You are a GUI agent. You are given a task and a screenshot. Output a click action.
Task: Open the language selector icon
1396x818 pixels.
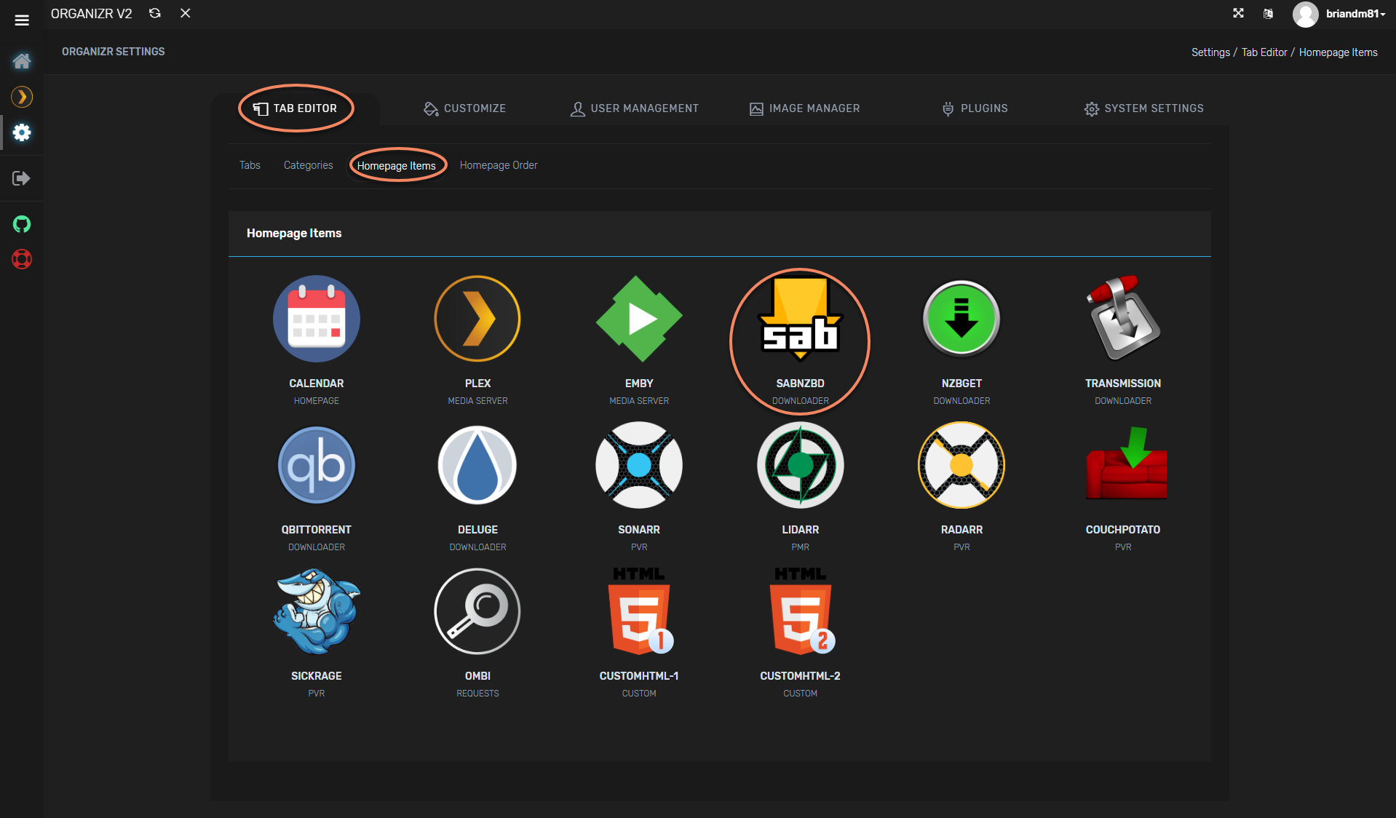click(1268, 14)
